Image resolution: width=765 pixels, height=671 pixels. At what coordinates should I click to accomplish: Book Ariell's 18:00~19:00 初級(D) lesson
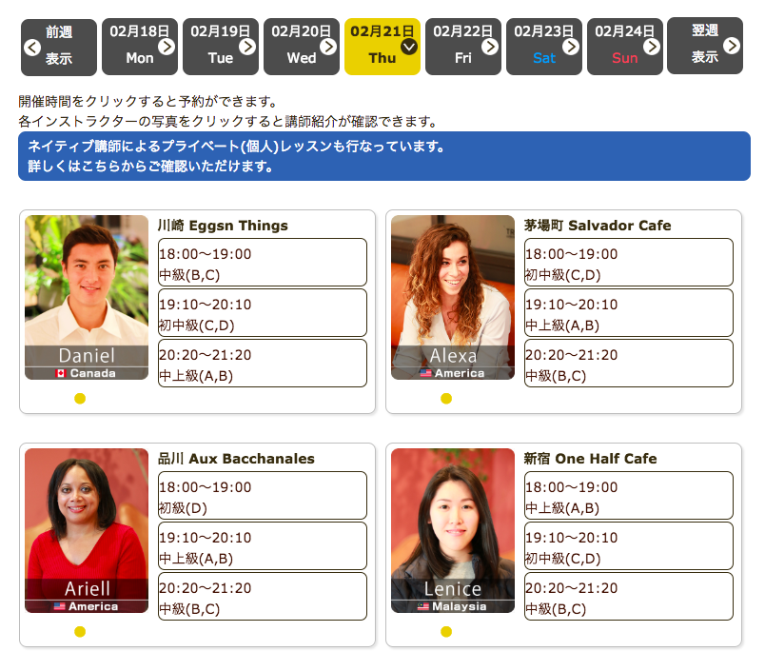[262, 496]
